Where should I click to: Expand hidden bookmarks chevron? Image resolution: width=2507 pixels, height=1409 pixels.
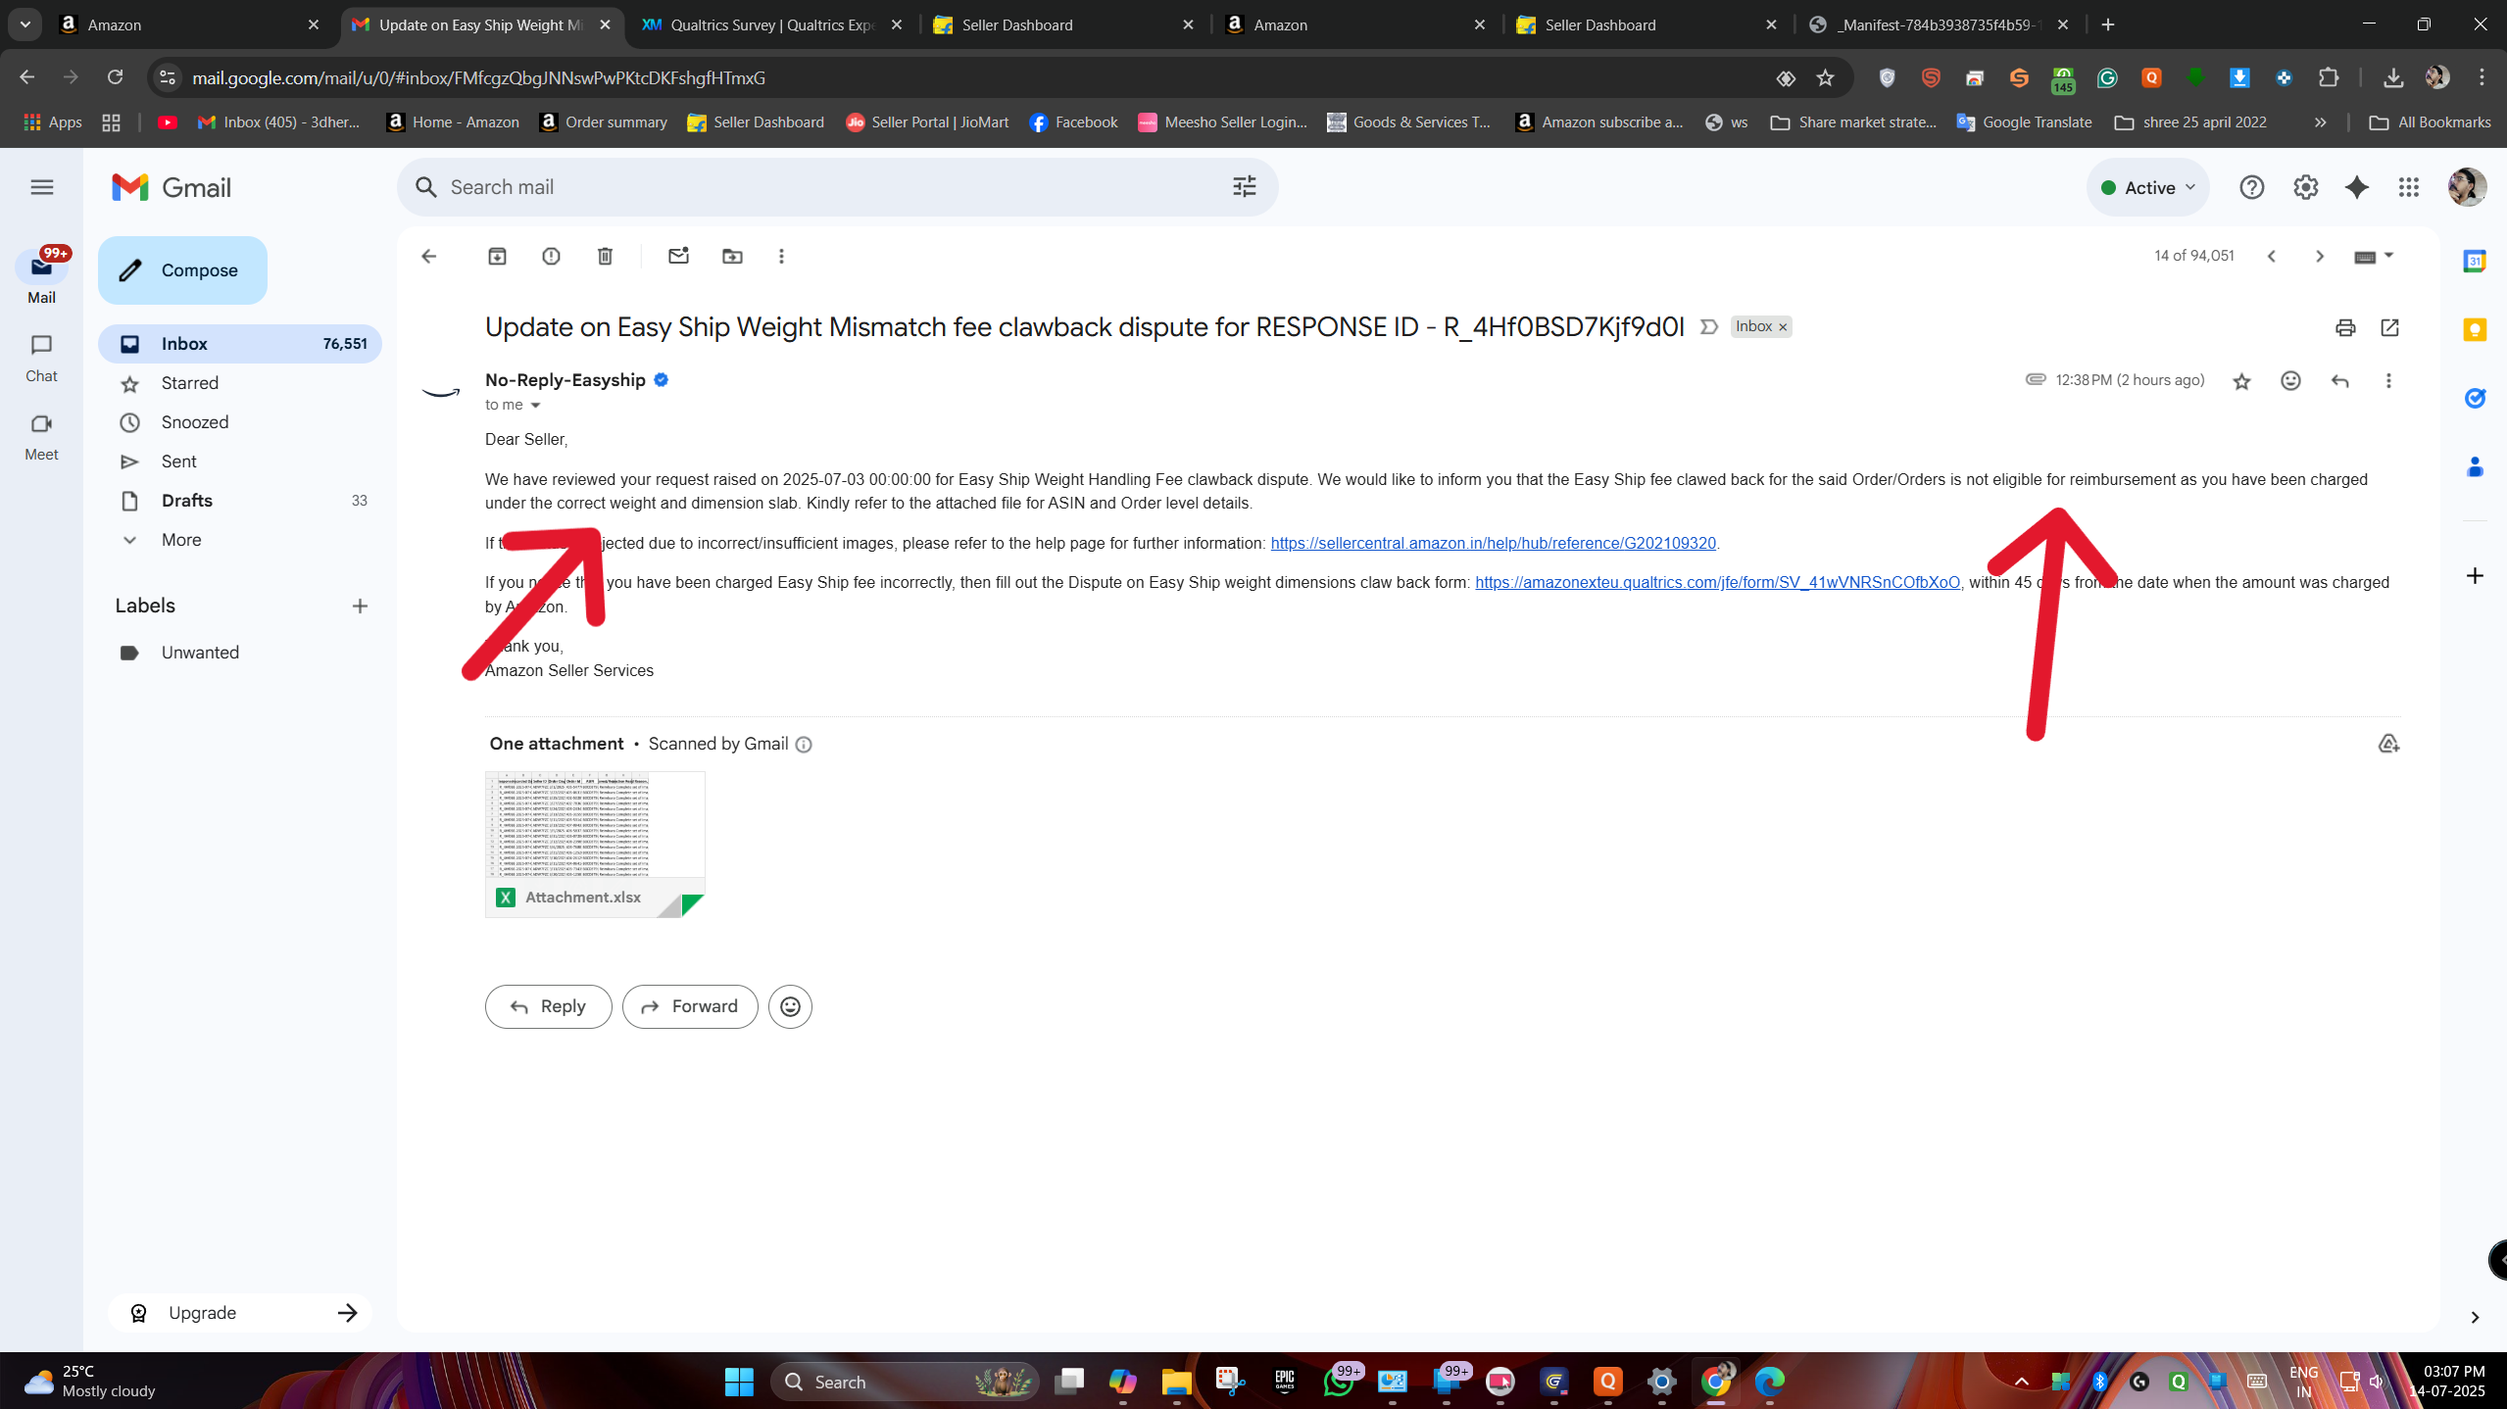pos(2319,122)
